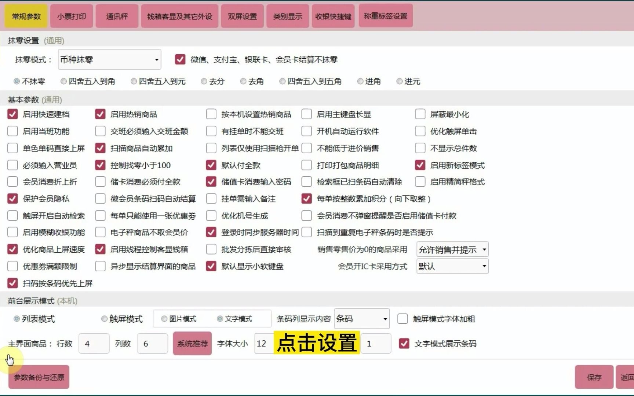
Task: Toggle 启用热销商品 checkbox
Action: pyautogui.click(x=100, y=114)
